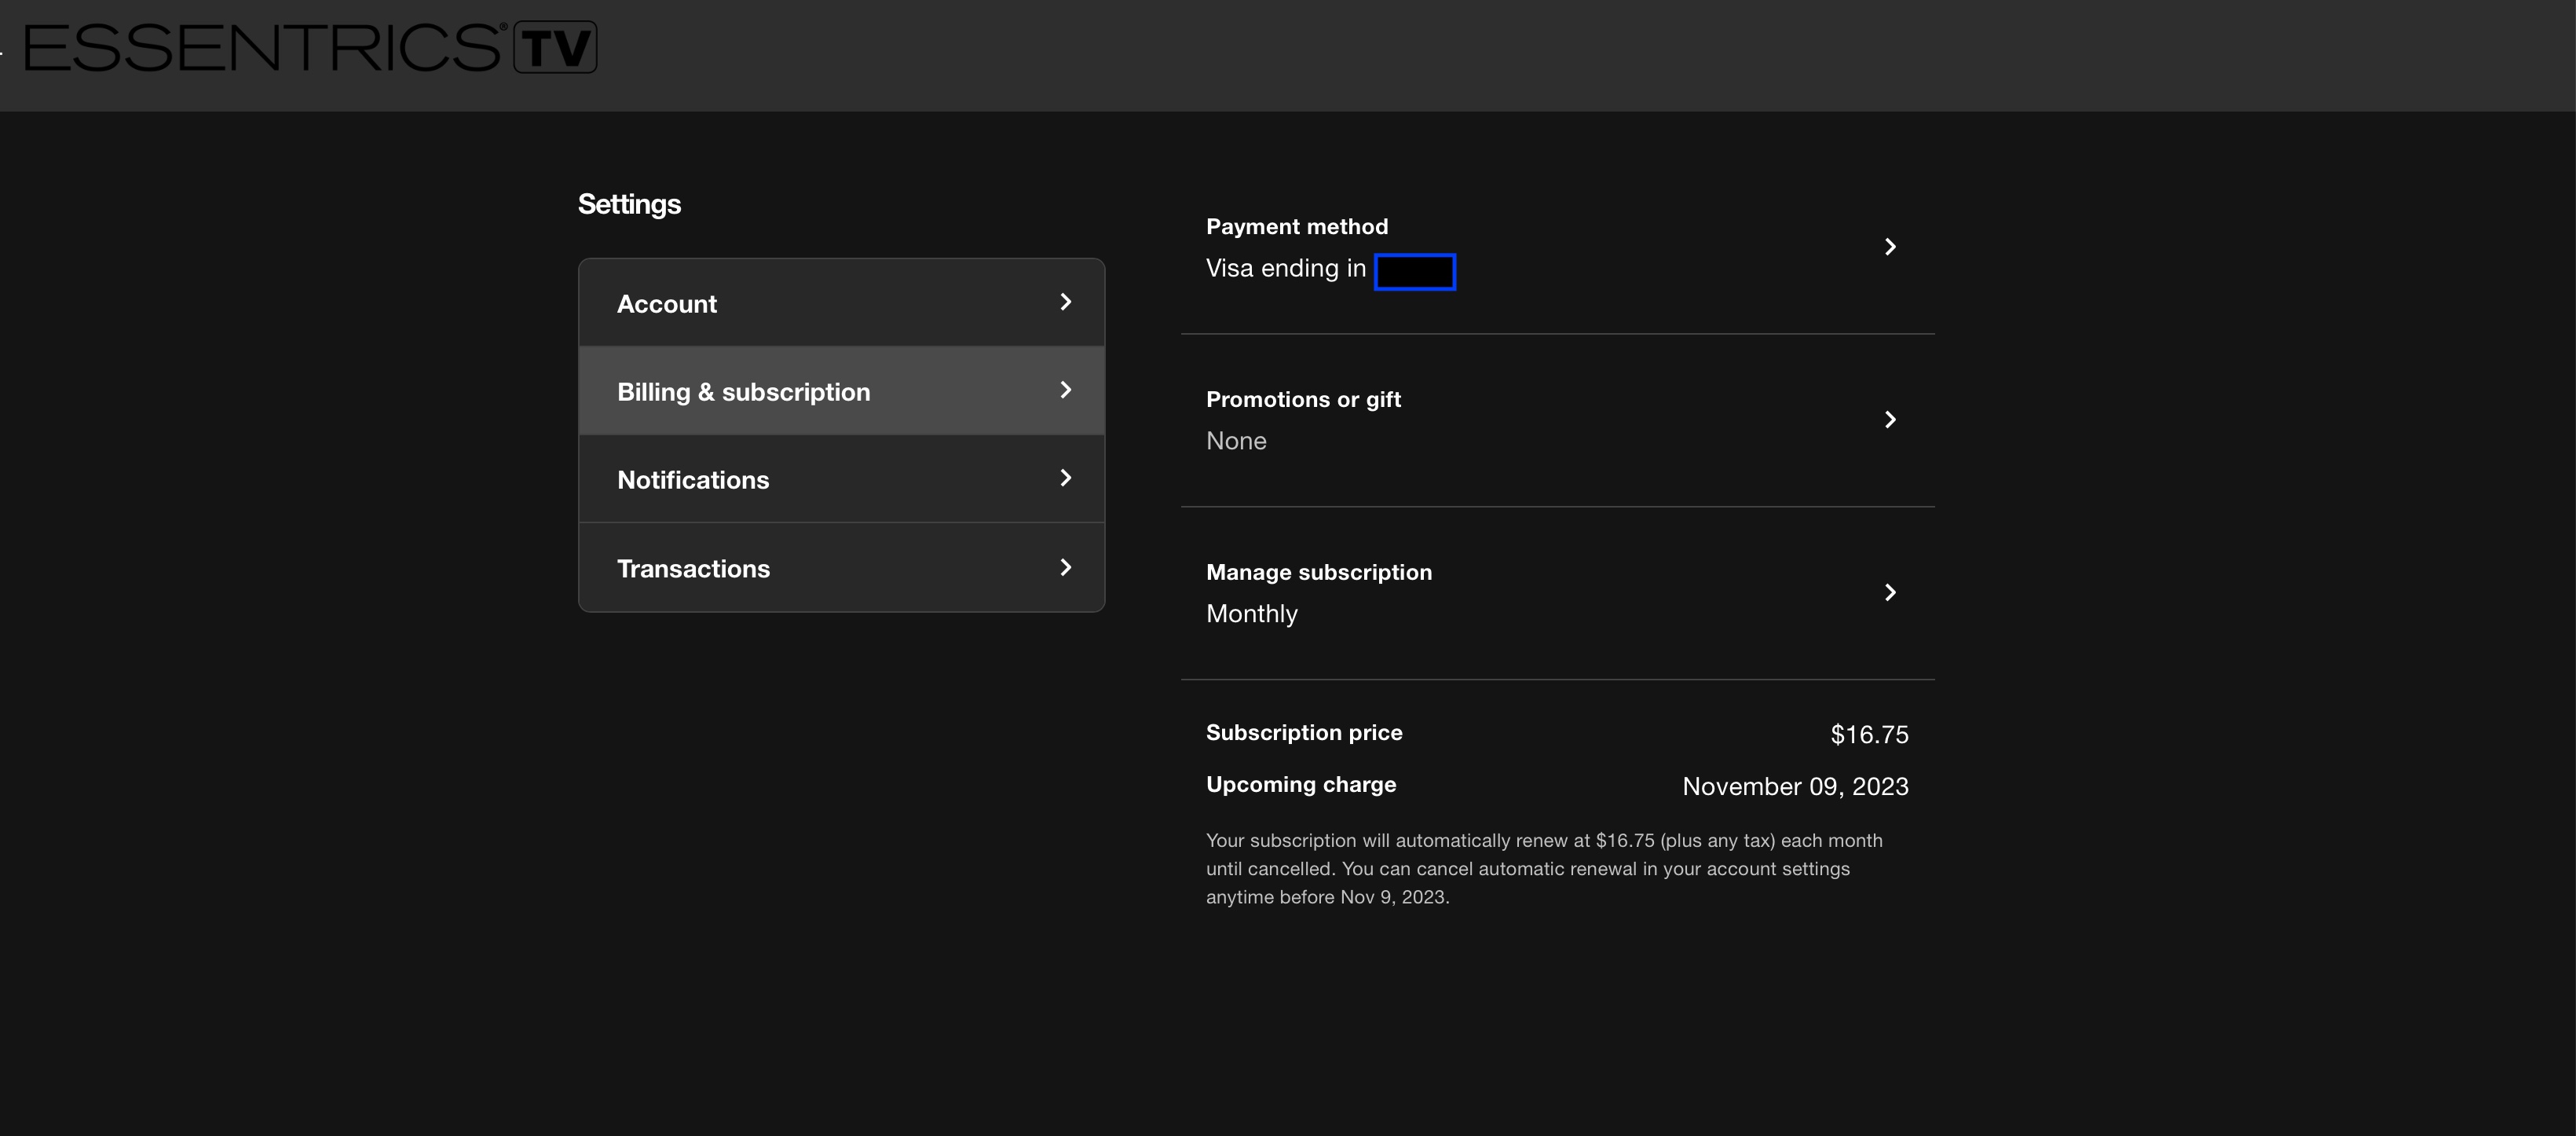The width and height of the screenshot is (2576, 1136).
Task: Click the November 09, 2023 upcoming charge date
Action: coord(1795,787)
